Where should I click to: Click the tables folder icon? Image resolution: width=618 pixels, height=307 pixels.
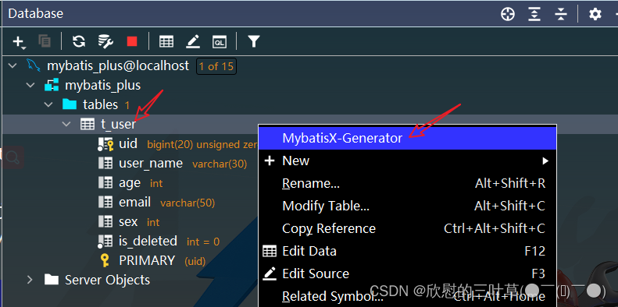point(70,104)
